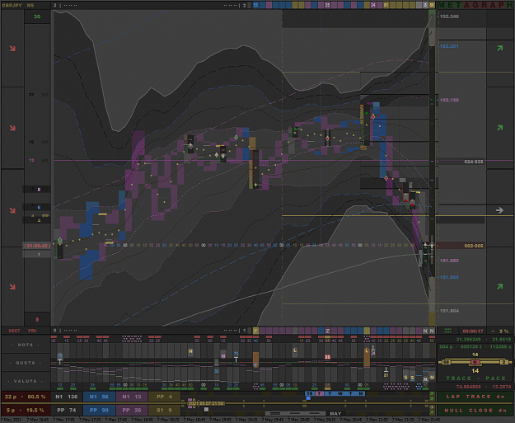Click the gray PP 74 cell
The width and height of the screenshot is (515, 423).
pyautogui.click(x=66, y=410)
